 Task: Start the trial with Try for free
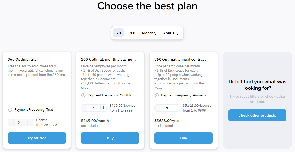point(37,138)
